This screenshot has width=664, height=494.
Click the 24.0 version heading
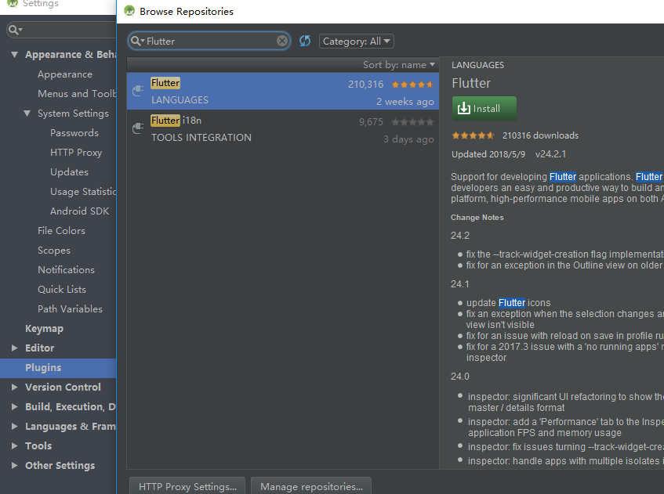pos(460,377)
